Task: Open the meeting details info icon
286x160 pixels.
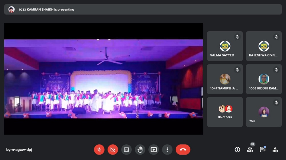Action: (x=237, y=149)
